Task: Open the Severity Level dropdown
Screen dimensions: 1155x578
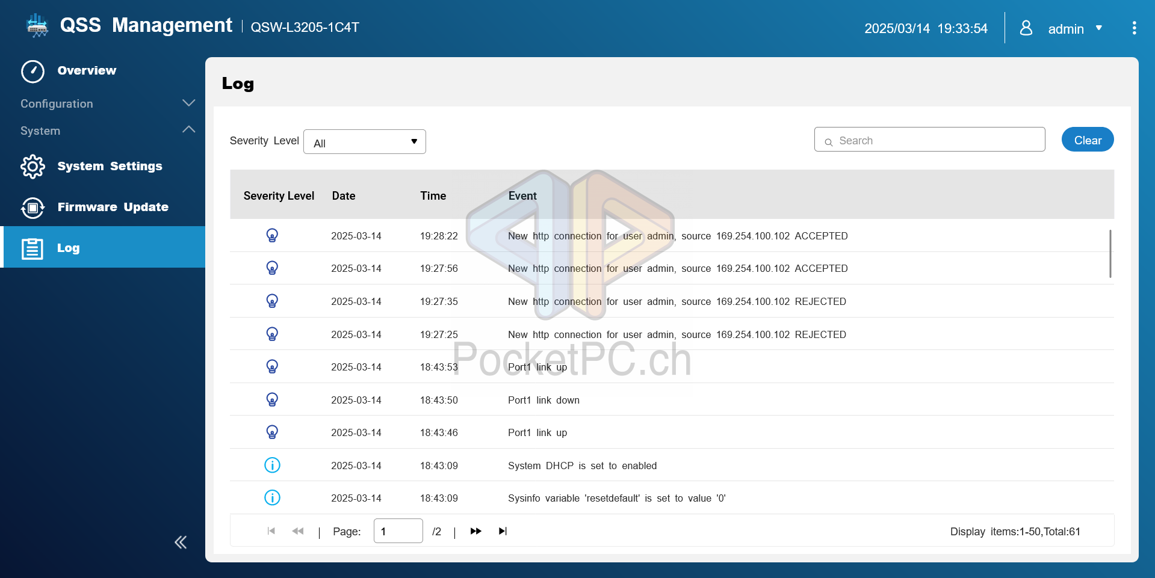Action: tap(364, 142)
